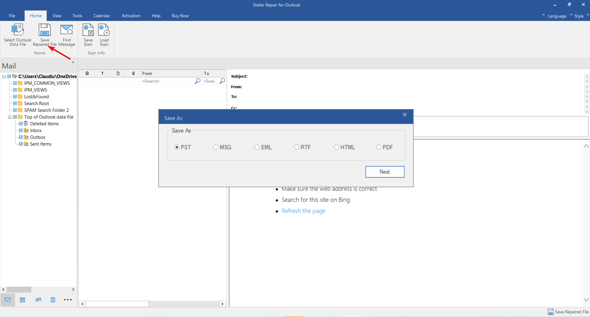Select PST format radio button
The image size is (590, 317).
[177, 147]
